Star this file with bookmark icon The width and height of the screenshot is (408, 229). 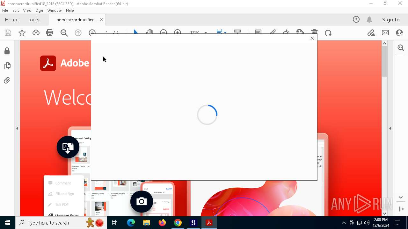coord(22,33)
